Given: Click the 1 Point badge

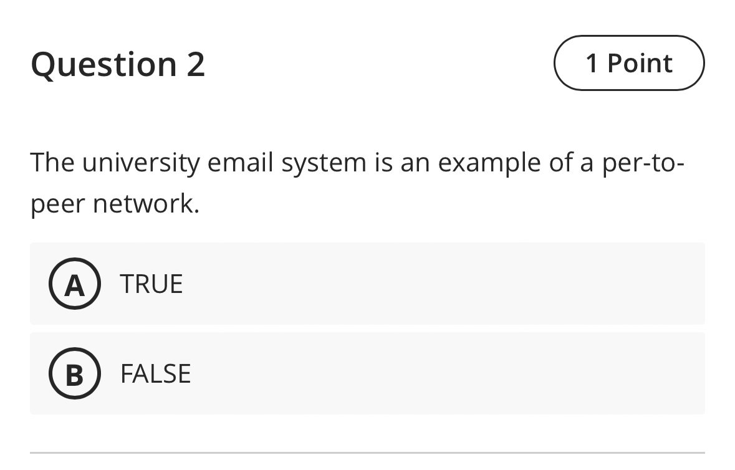Looking at the screenshot, I should 628,63.
